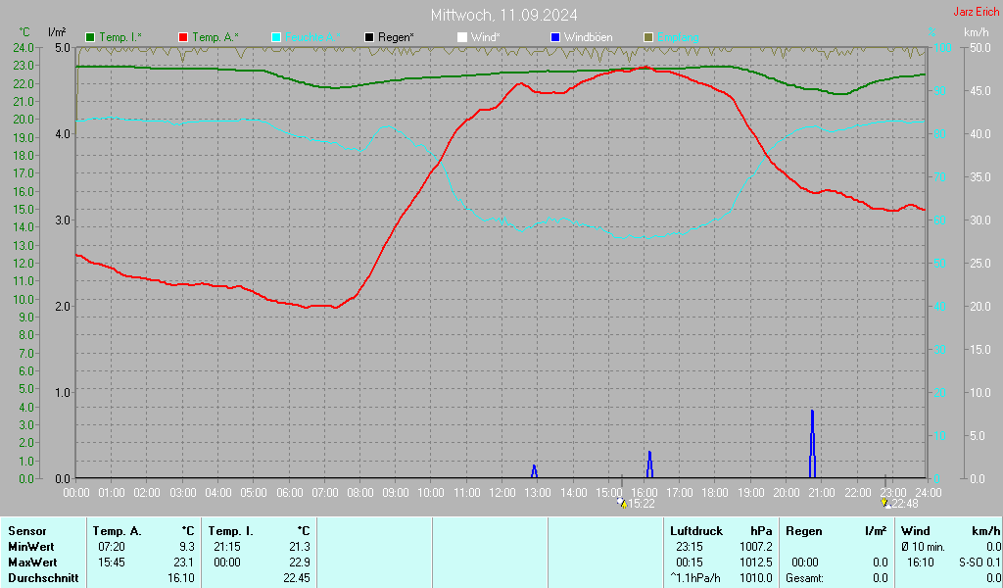Screen dimensions: 1003x588
Task: Click the black Regen legend swatch
Action: click(x=369, y=37)
